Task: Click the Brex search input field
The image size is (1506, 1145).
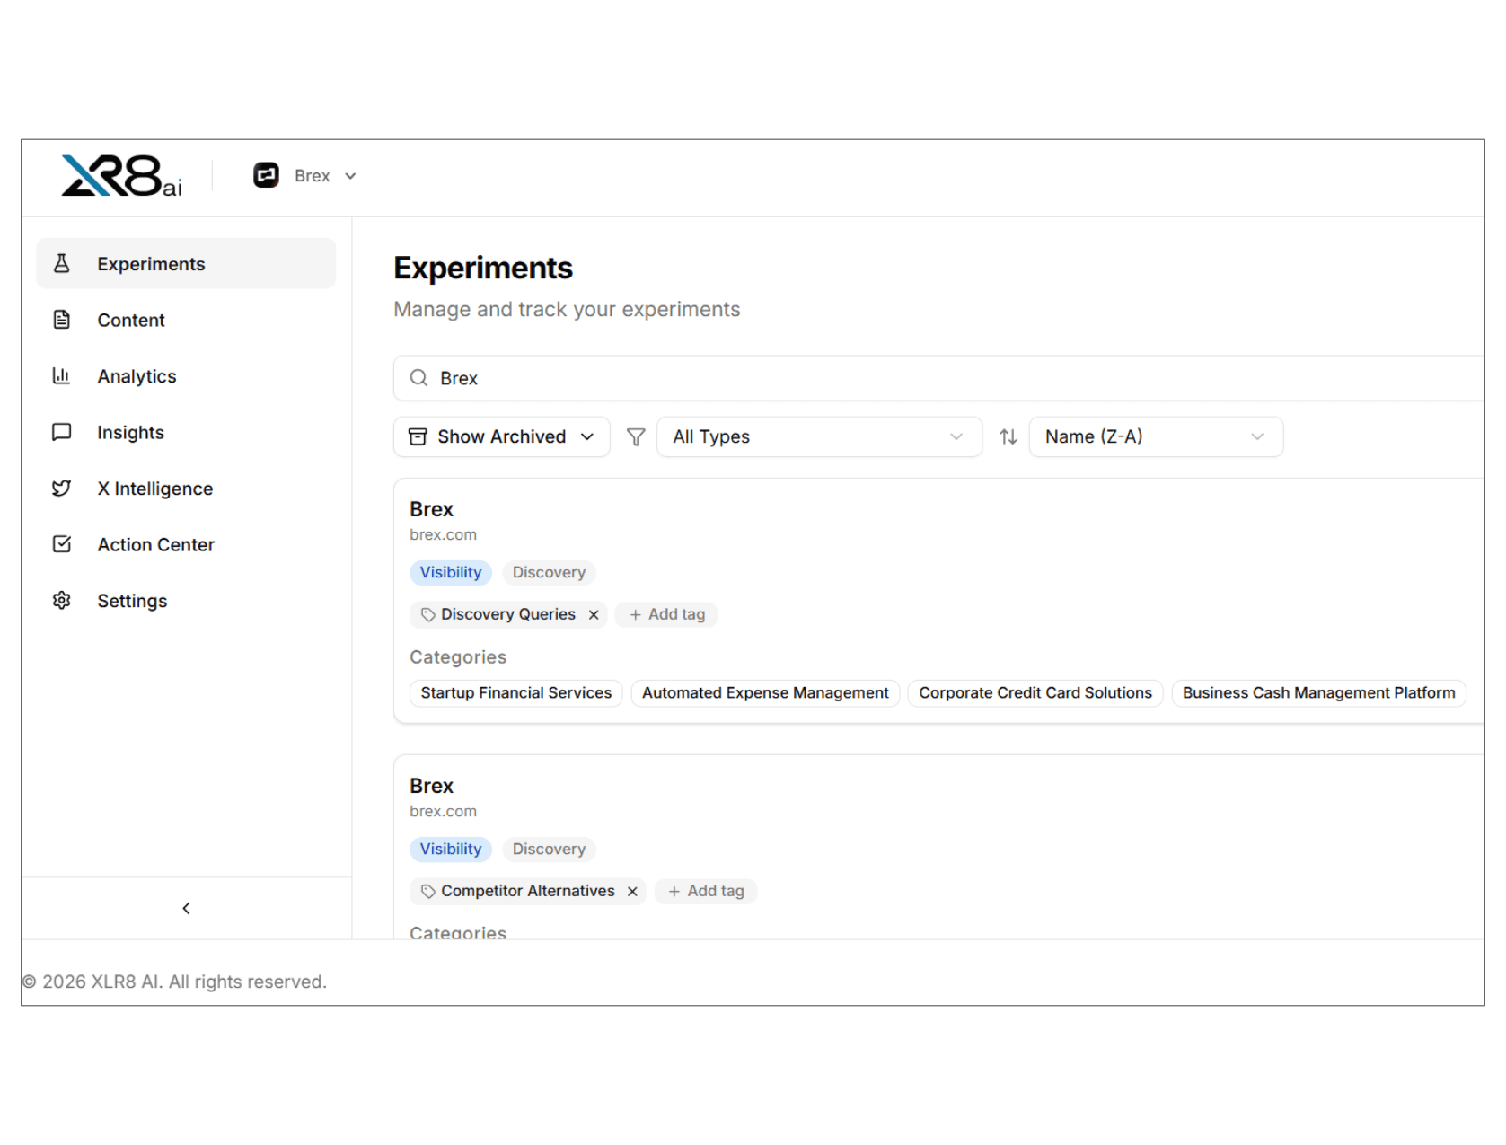Action: click(718, 378)
